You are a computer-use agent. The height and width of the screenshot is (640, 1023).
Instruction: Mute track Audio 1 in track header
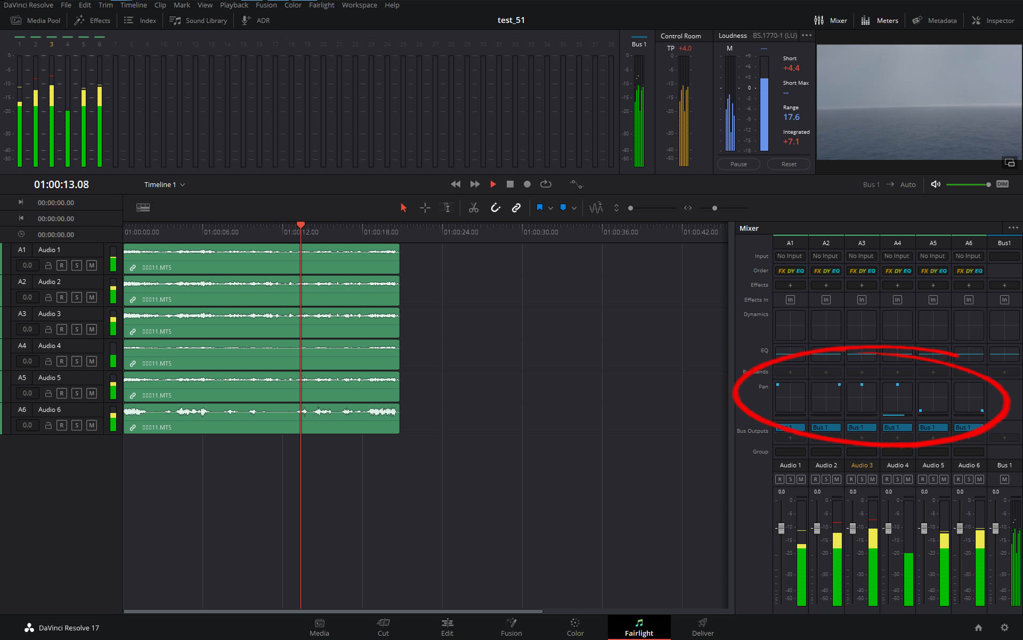tap(92, 265)
